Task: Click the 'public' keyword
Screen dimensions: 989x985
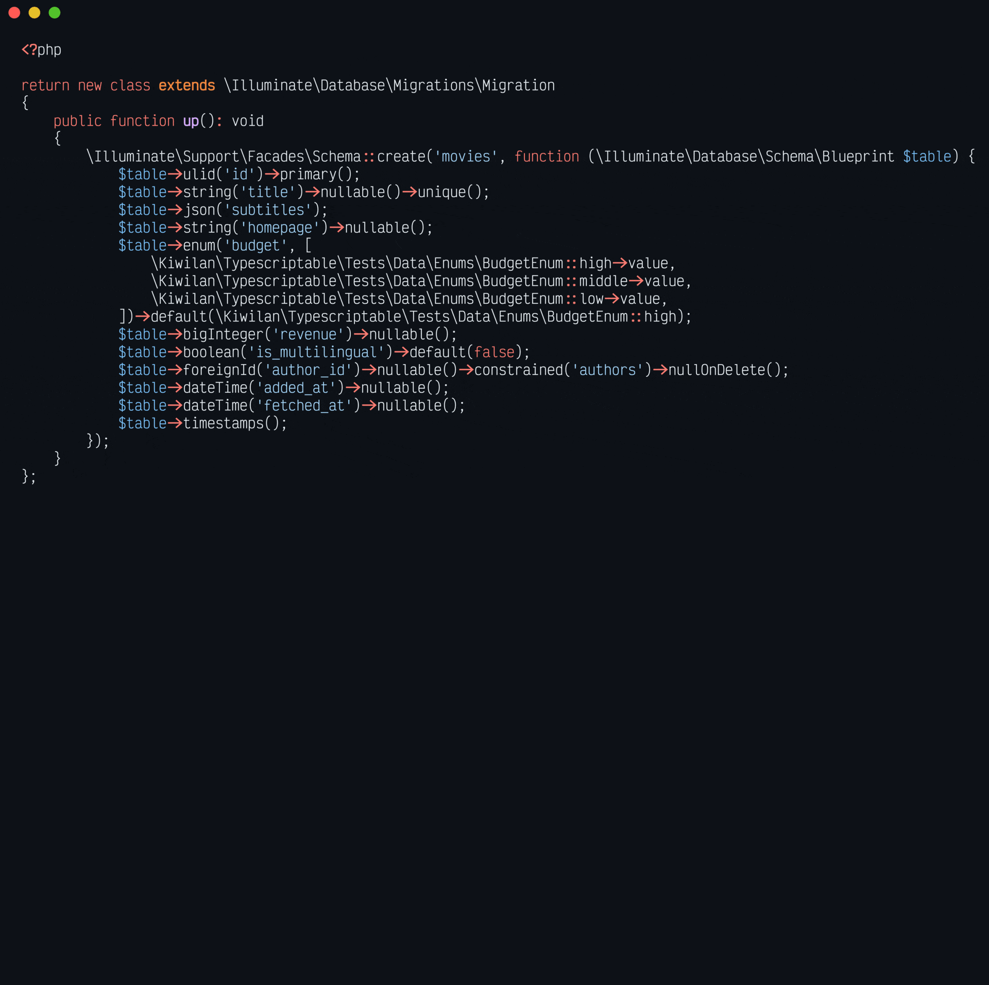Action: pyautogui.click(x=78, y=121)
